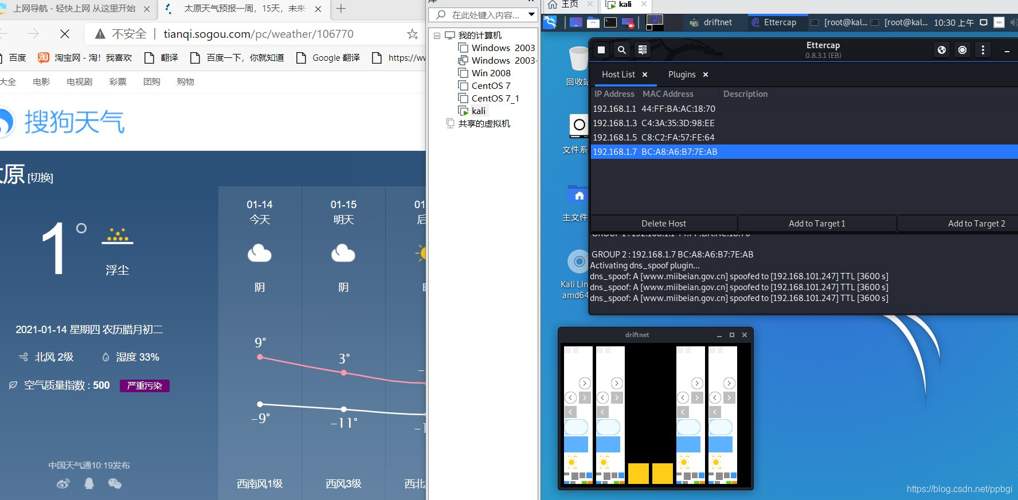Add page to favorites with star icon
Image resolution: width=1018 pixels, height=500 pixels.
[412, 34]
